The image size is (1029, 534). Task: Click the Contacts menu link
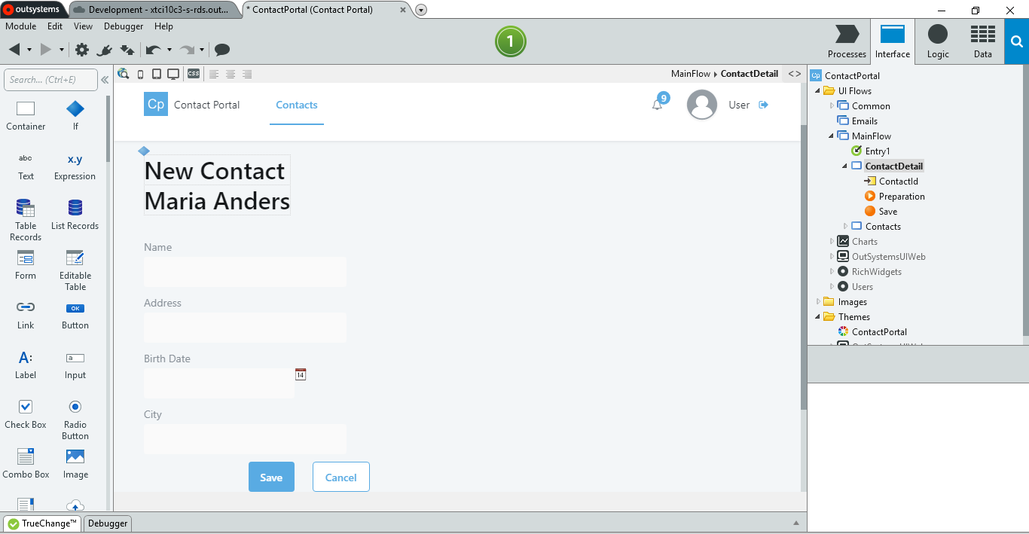pyautogui.click(x=297, y=105)
